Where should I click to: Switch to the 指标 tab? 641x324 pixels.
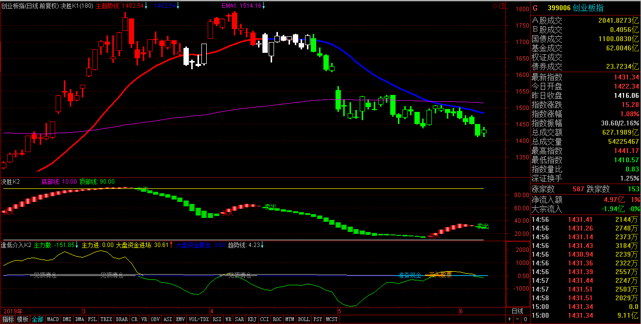(8, 320)
